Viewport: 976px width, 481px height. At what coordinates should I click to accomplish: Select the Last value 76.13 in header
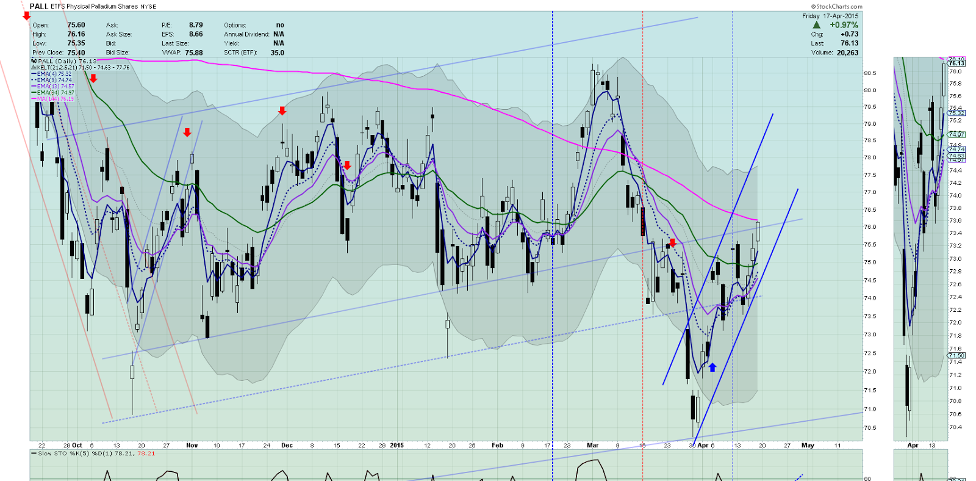850,43
